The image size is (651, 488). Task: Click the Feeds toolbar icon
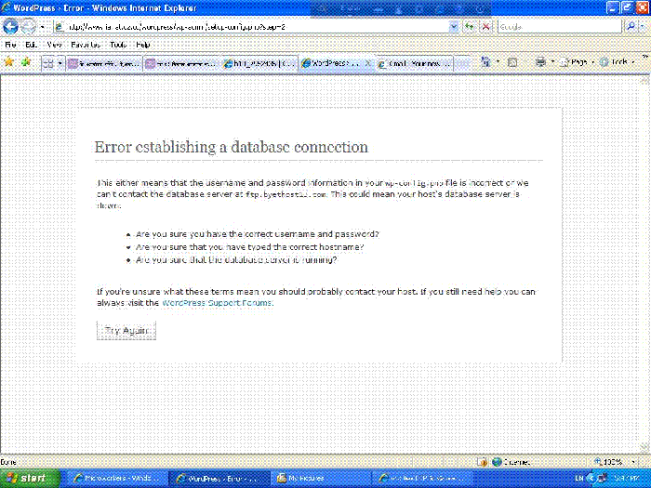(x=512, y=62)
